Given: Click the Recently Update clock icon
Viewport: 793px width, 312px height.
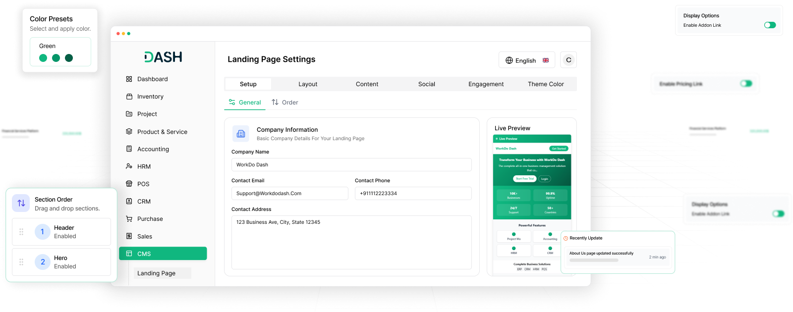Looking at the screenshot, I should (x=566, y=238).
